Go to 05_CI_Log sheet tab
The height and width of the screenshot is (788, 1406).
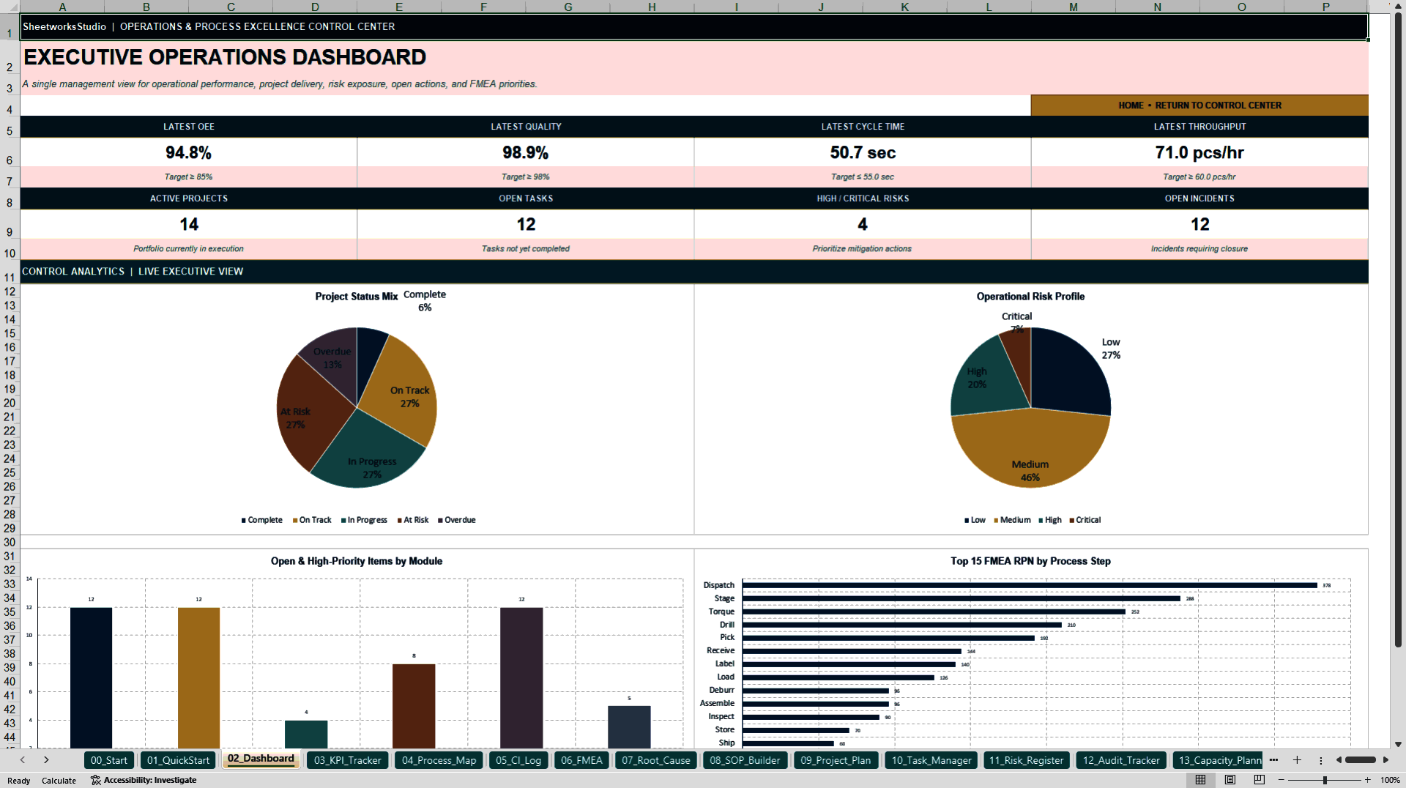[x=518, y=760]
